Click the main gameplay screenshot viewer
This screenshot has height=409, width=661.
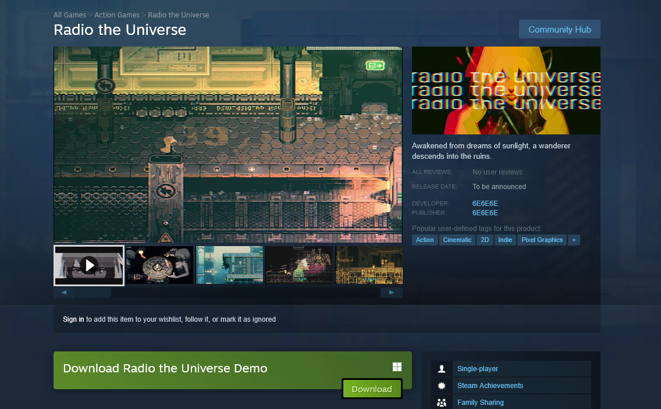click(x=228, y=145)
